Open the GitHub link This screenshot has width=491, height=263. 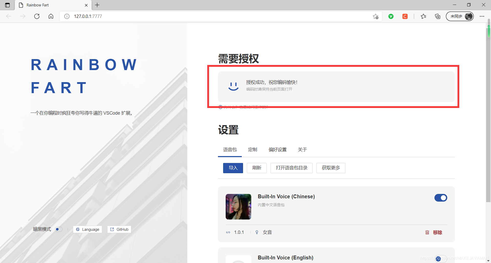point(119,229)
